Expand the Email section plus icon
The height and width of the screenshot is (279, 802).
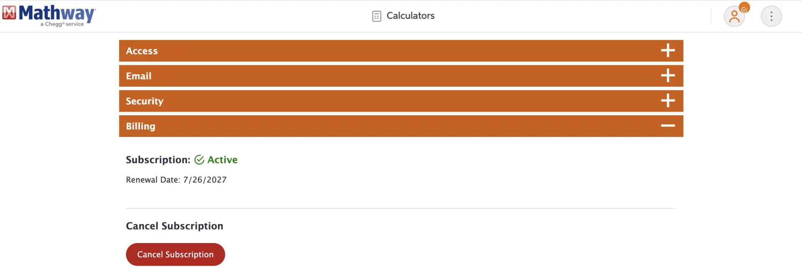point(668,76)
